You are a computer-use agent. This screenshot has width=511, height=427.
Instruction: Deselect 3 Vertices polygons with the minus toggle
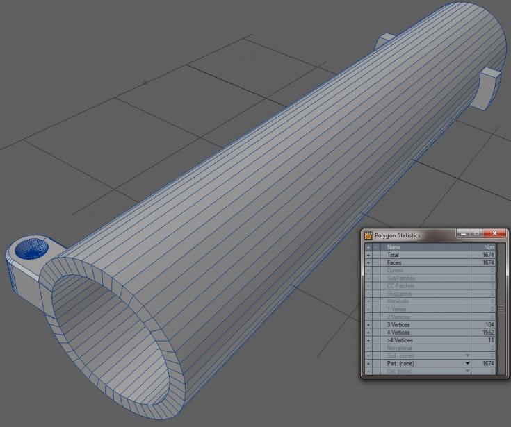coord(377,325)
